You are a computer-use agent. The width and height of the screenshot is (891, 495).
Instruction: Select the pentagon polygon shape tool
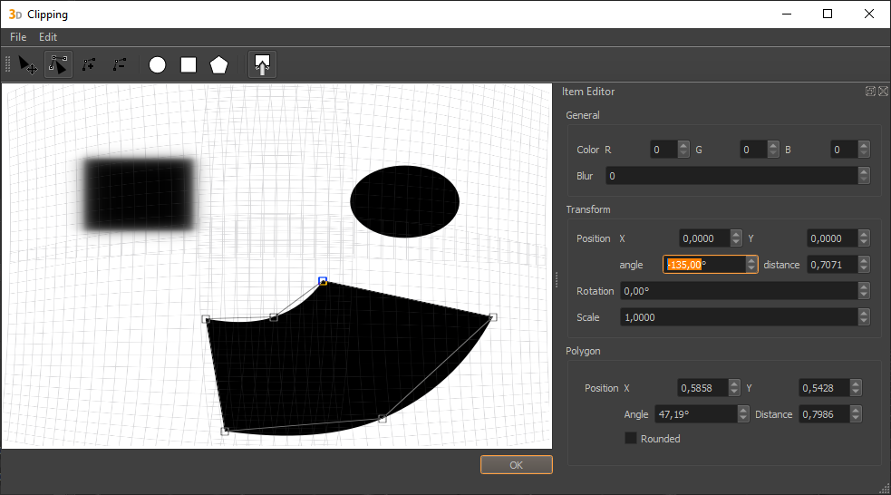[x=218, y=64]
